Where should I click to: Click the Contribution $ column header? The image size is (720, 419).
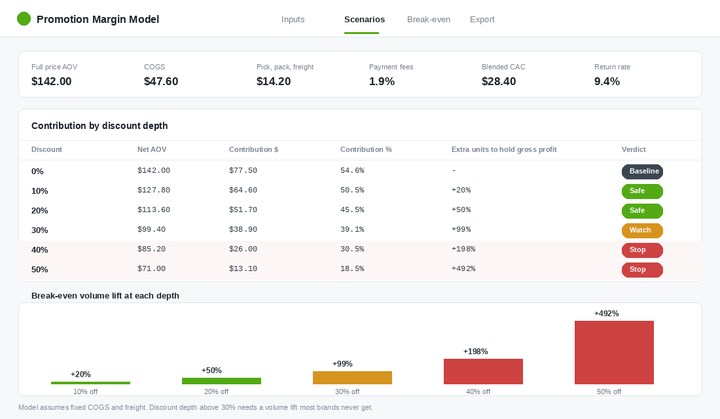253,149
